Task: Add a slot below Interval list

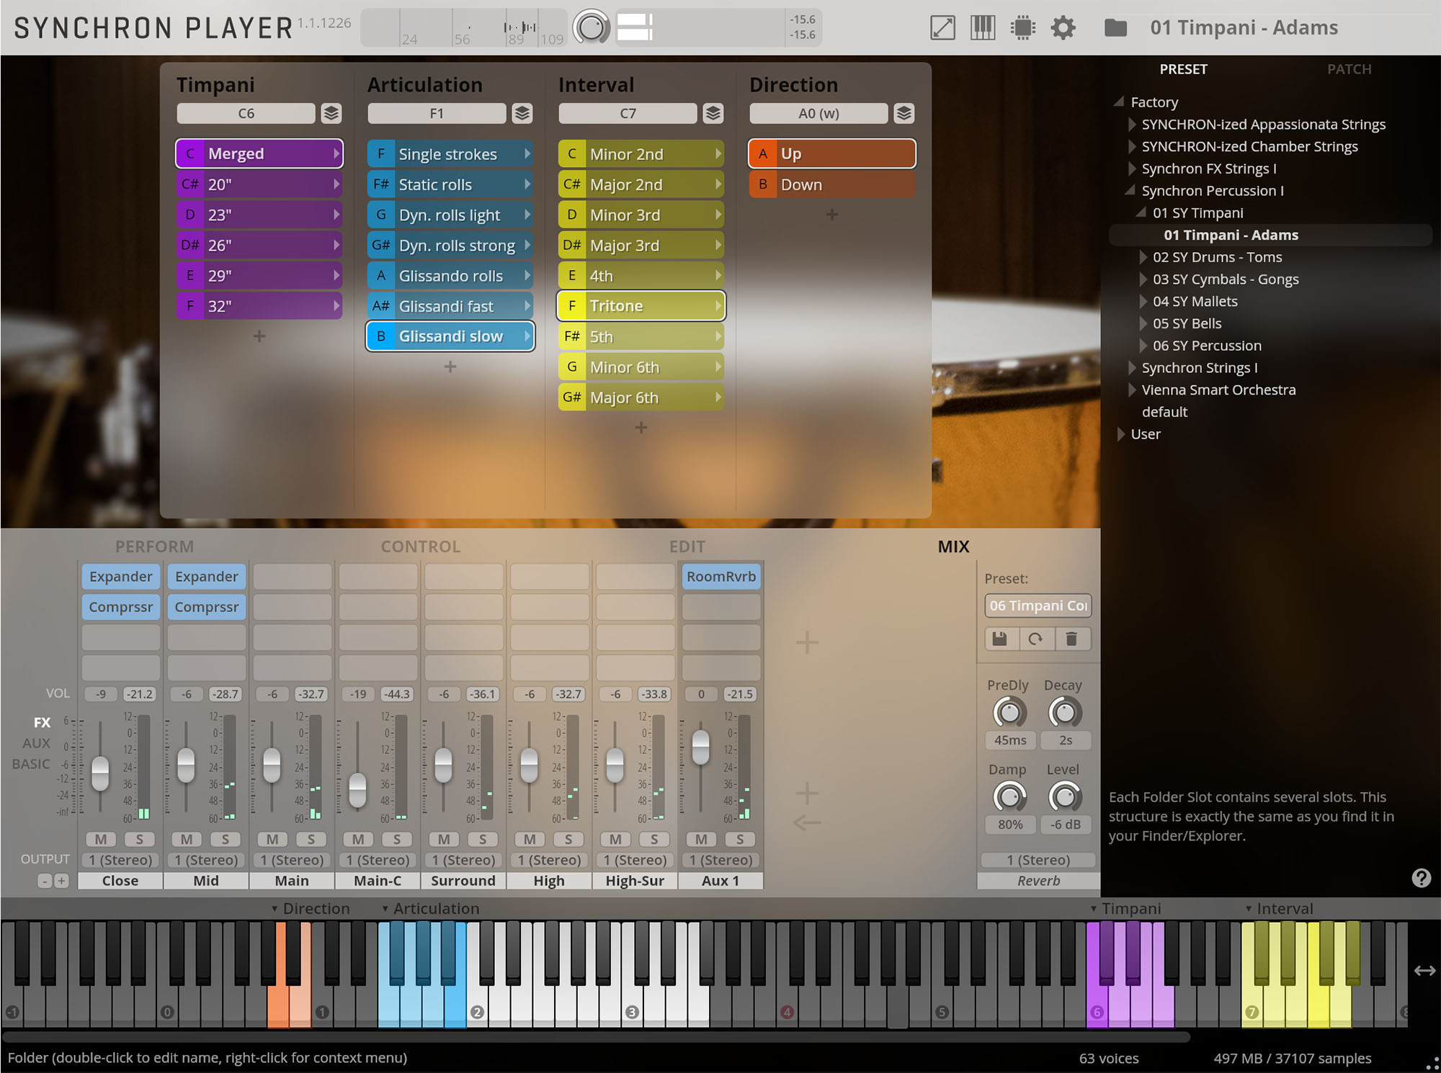Action: (641, 428)
